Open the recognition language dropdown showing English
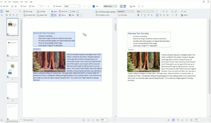This screenshot has width=211, height=123. coord(72,6)
